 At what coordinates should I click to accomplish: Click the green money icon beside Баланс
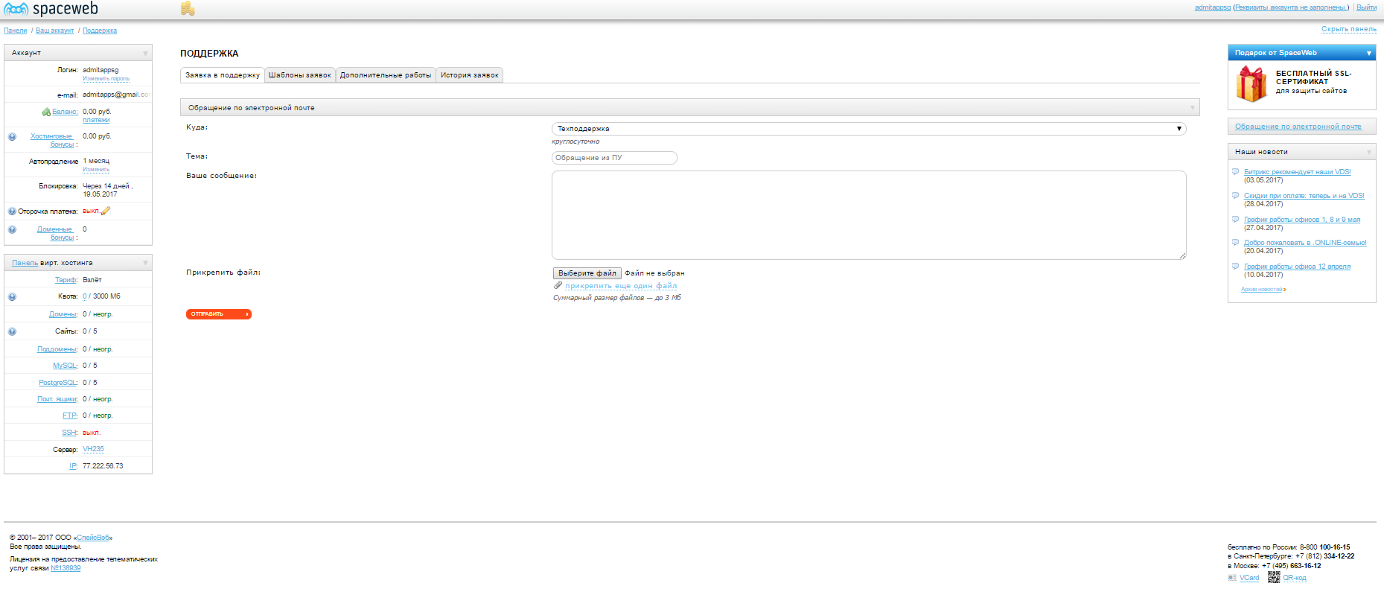click(x=46, y=112)
